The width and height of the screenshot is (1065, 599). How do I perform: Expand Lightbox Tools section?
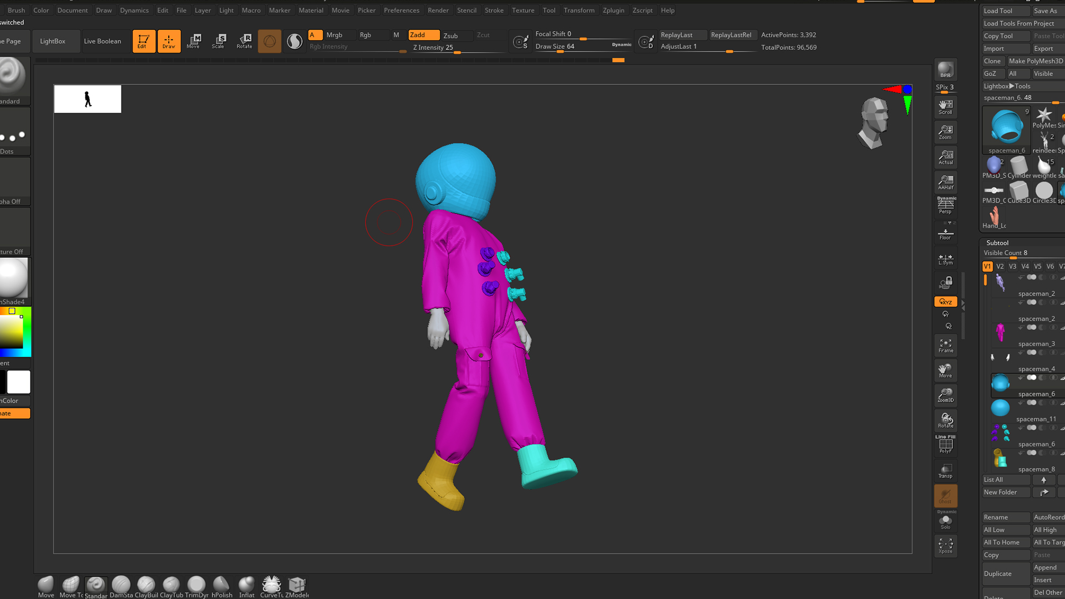tap(1007, 86)
